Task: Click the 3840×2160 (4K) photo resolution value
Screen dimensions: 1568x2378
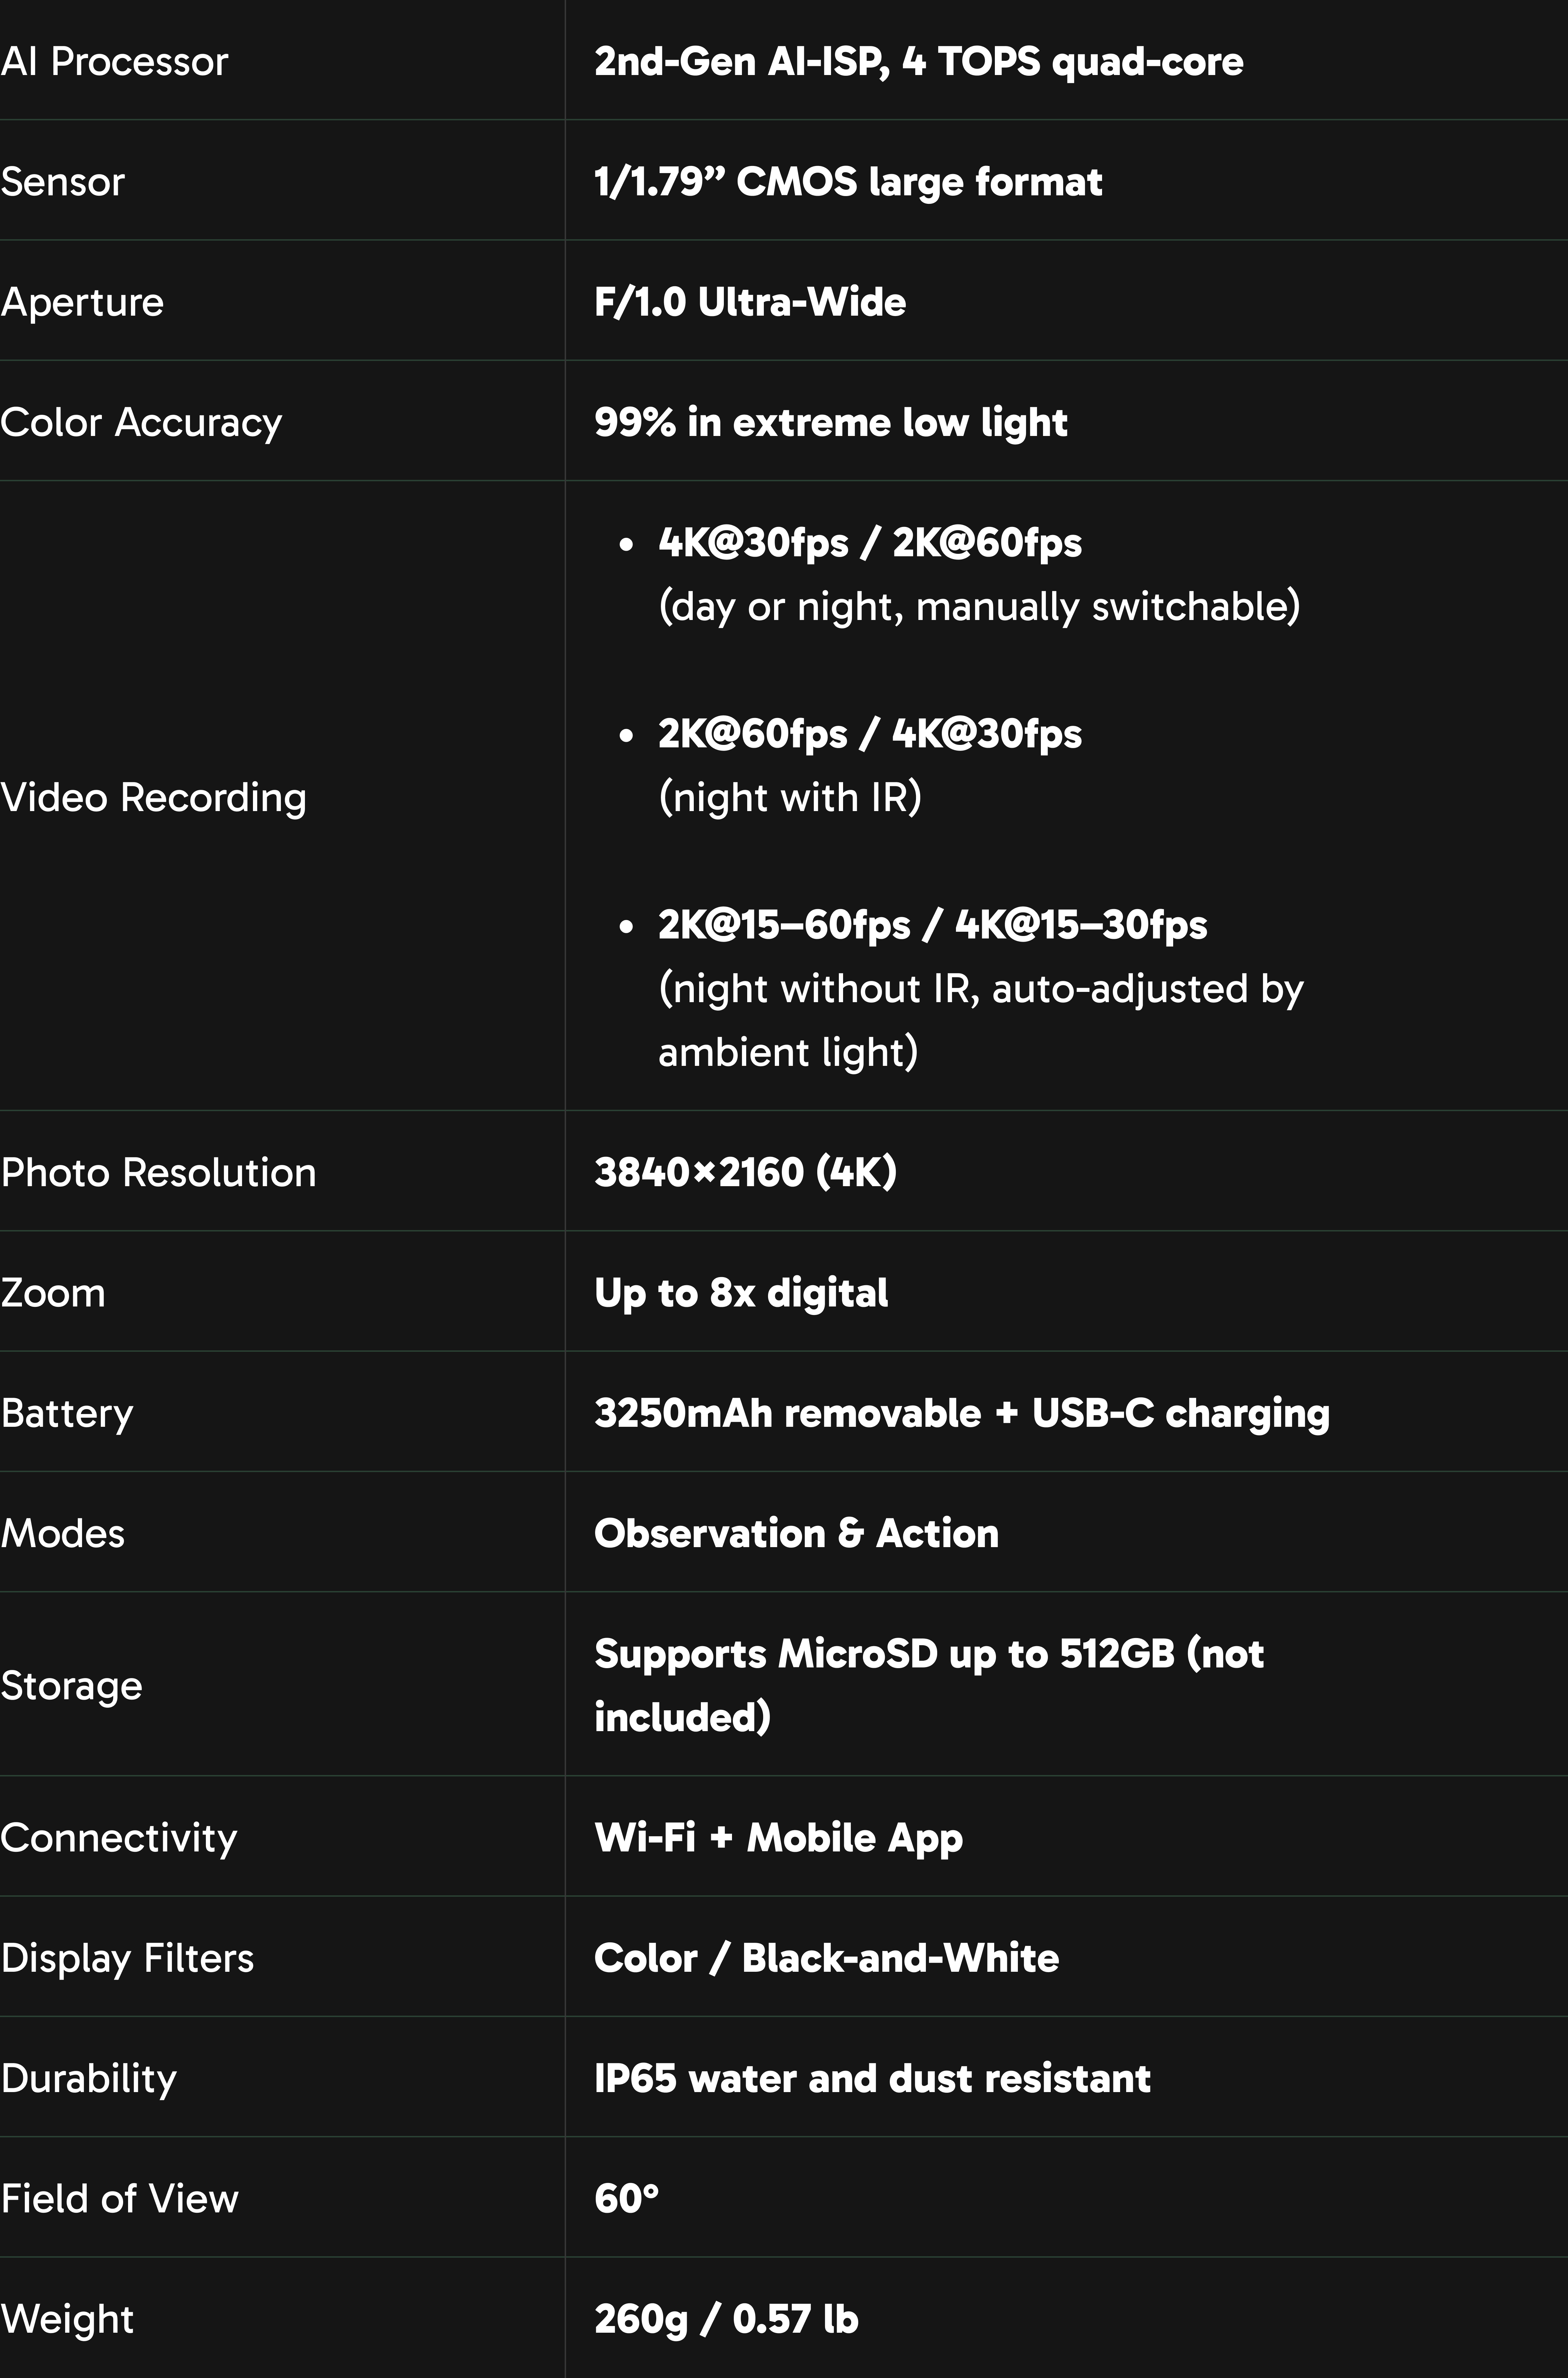Action: 745,1172
